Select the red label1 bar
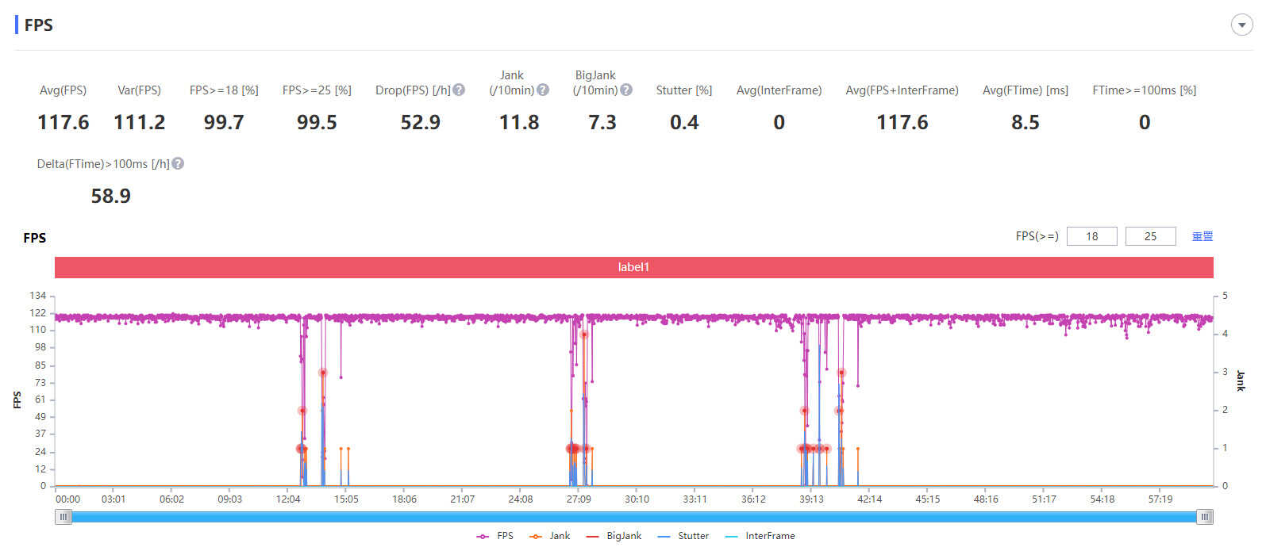 633,267
